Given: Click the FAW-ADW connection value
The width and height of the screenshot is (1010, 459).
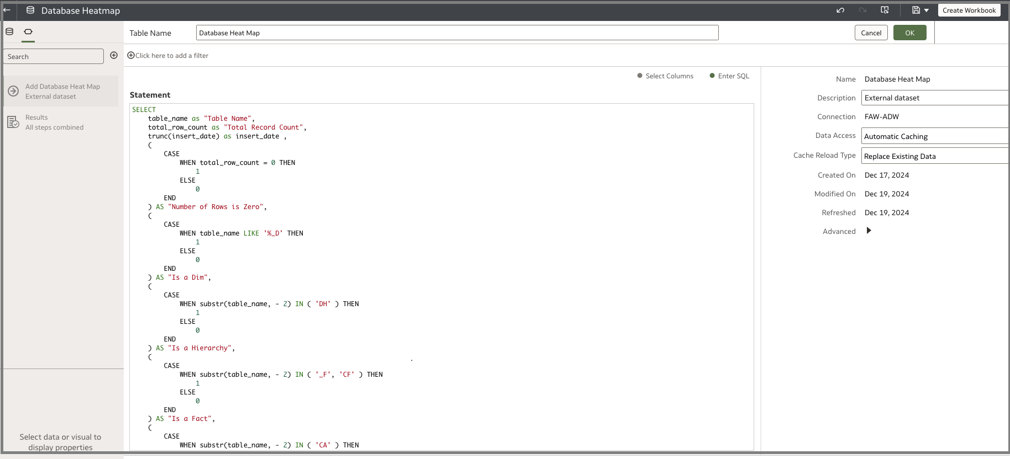Looking at the screenshot, I should click(881, 116).
